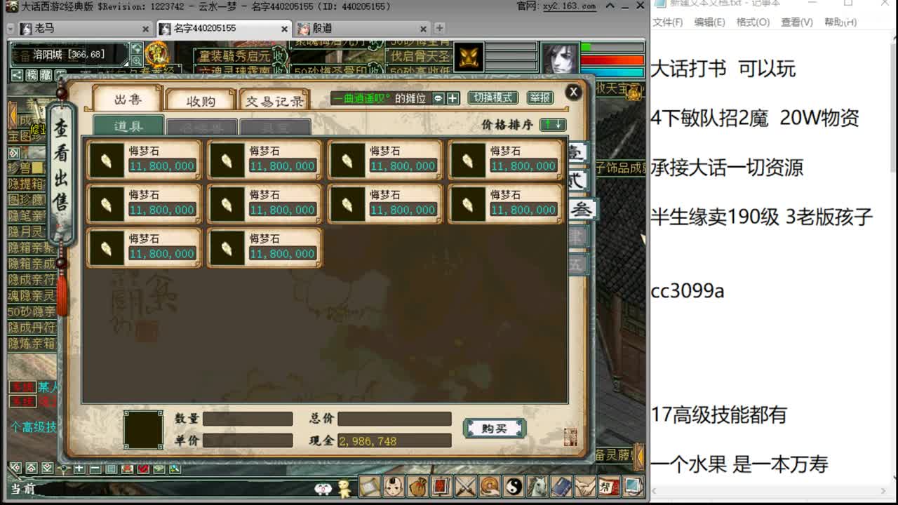
Task: Close the stall dialog with X
Action: tap(573, 92)
